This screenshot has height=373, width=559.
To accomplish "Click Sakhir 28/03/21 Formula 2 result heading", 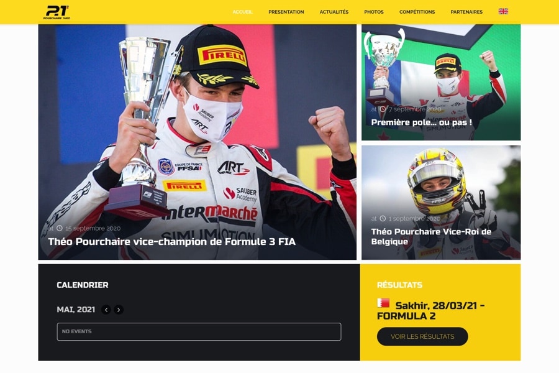I will pyautogui.click(x=430, y=311).
